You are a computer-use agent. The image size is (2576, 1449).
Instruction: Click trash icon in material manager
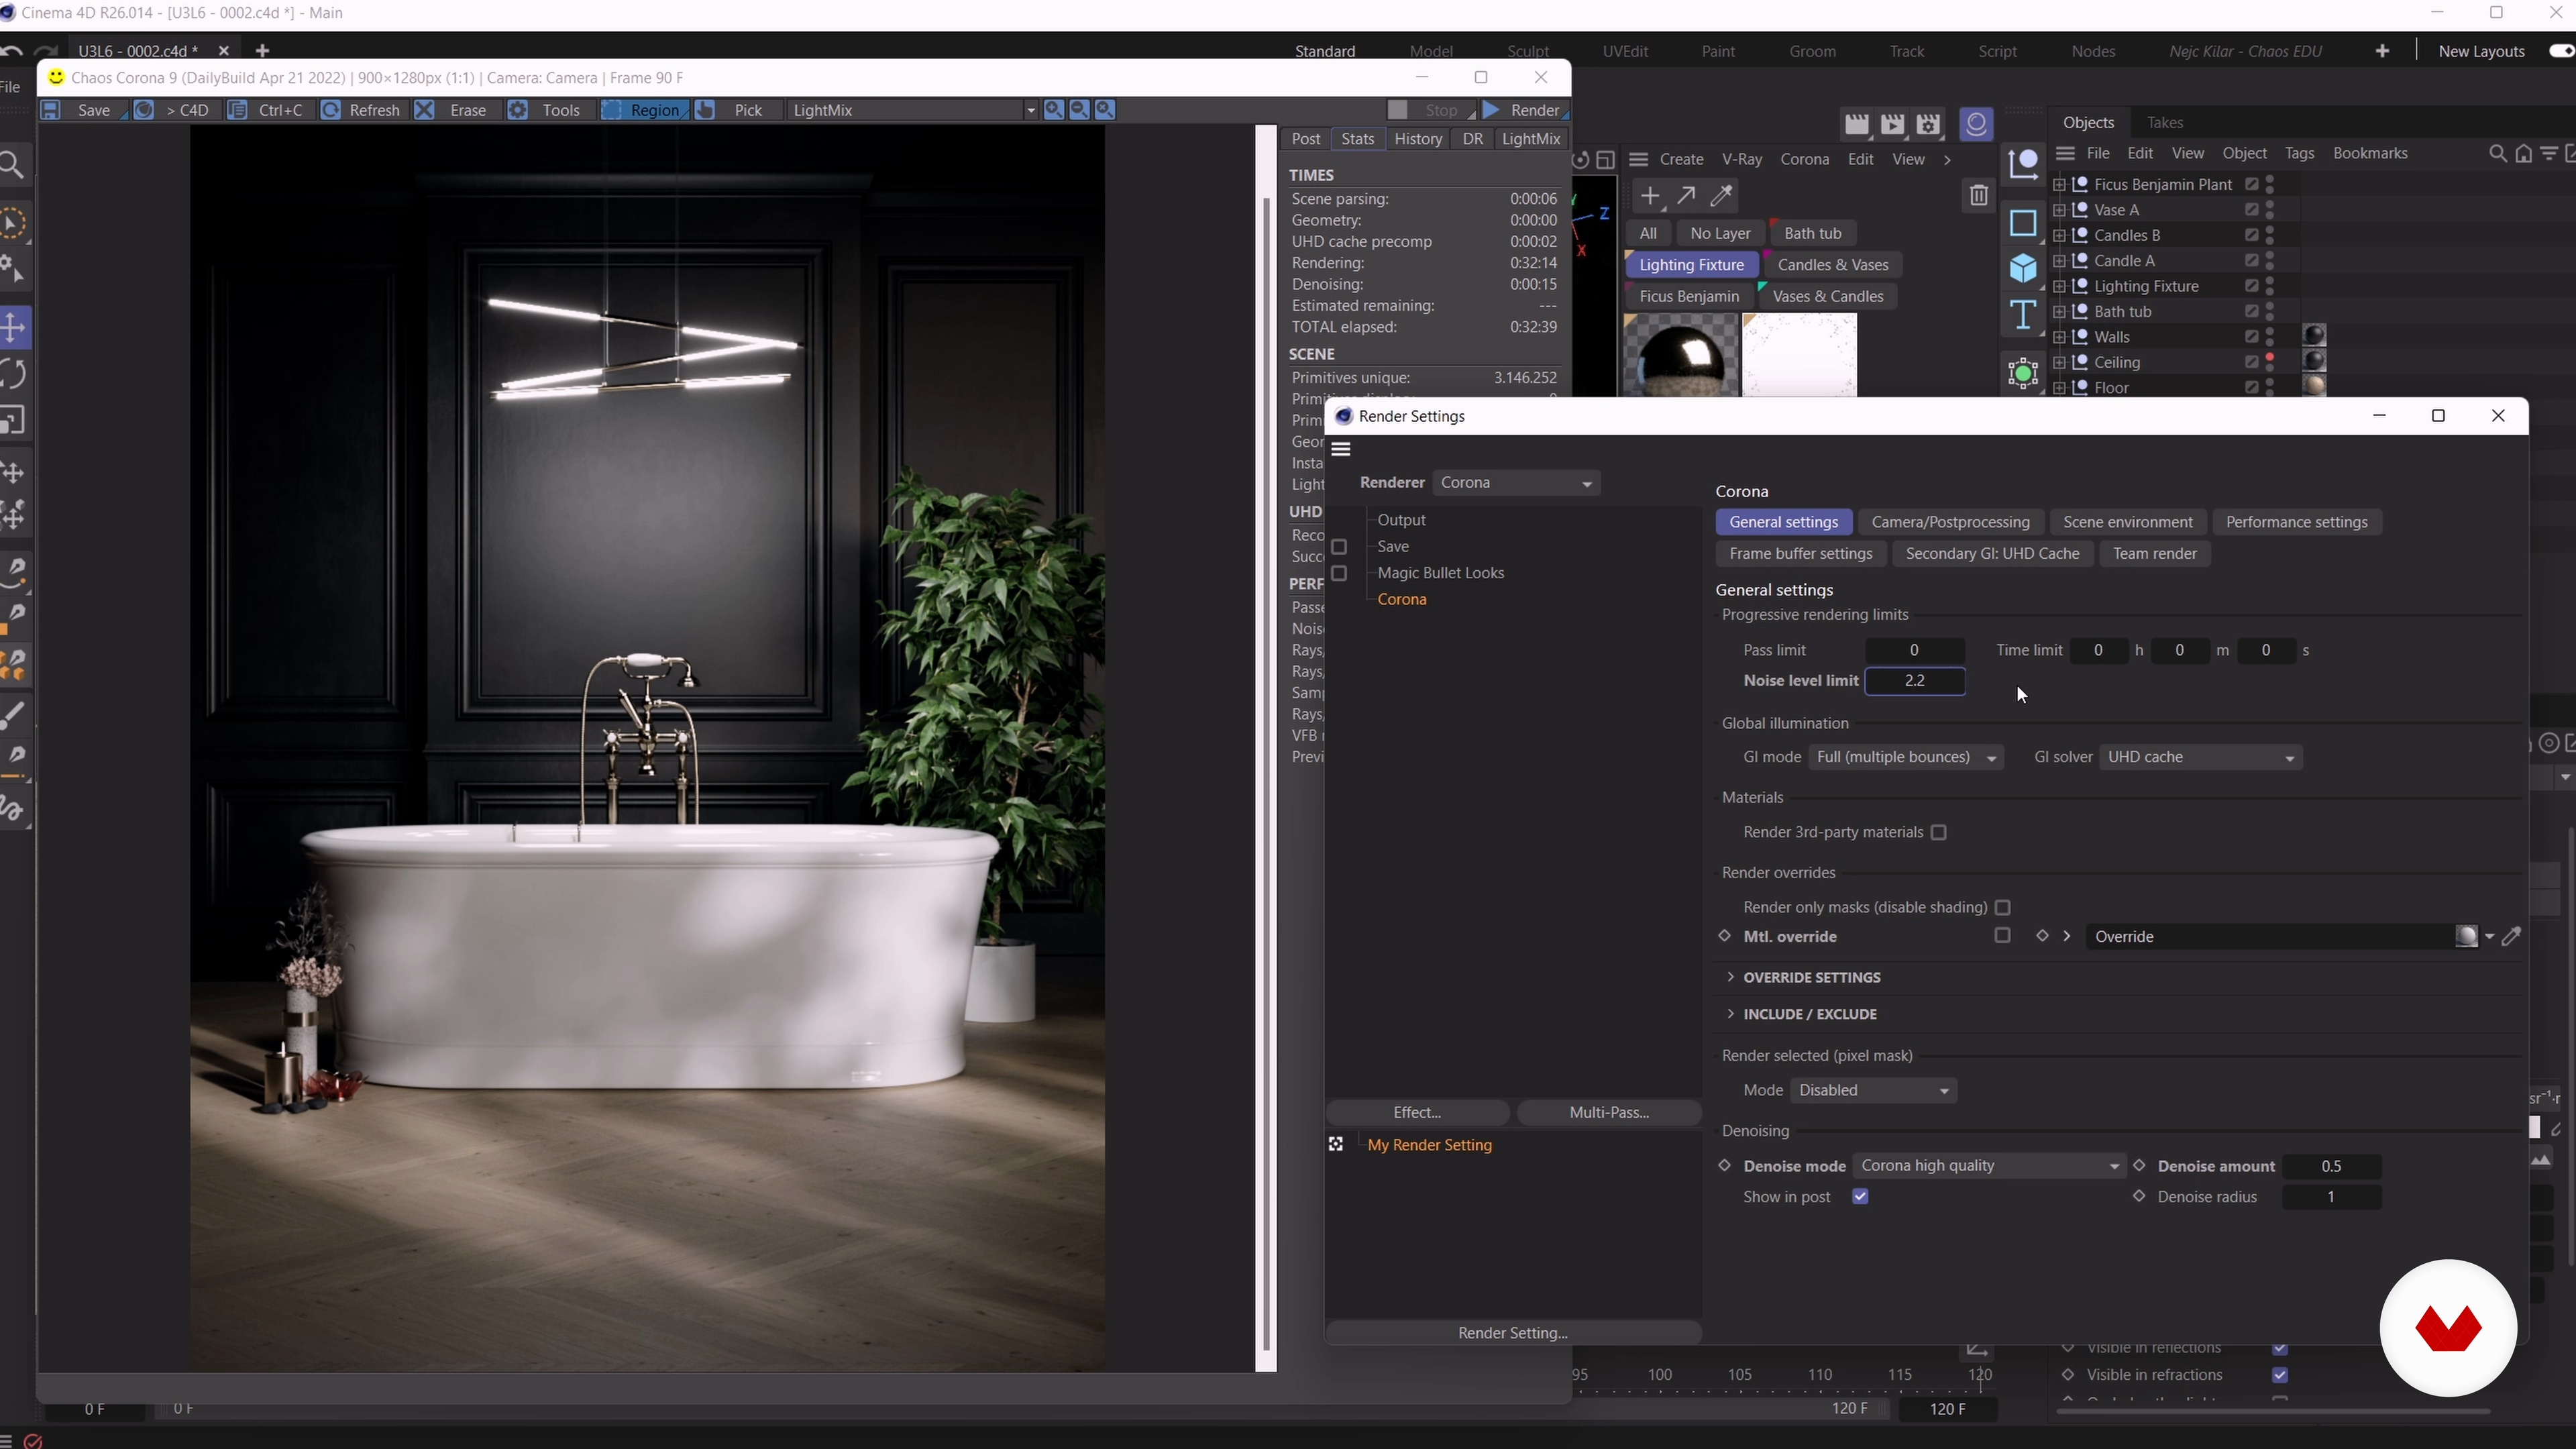click(1979, 196)
